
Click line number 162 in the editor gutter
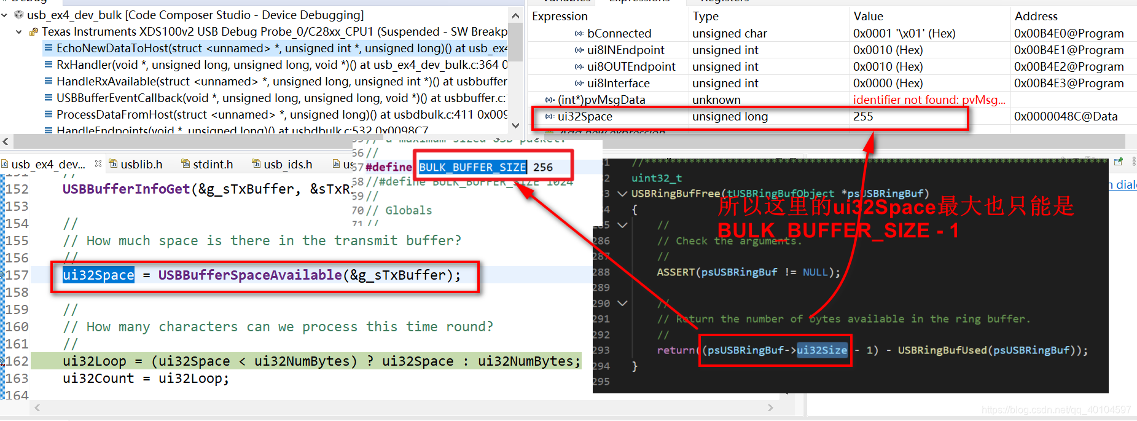click(x=17, y=361)
